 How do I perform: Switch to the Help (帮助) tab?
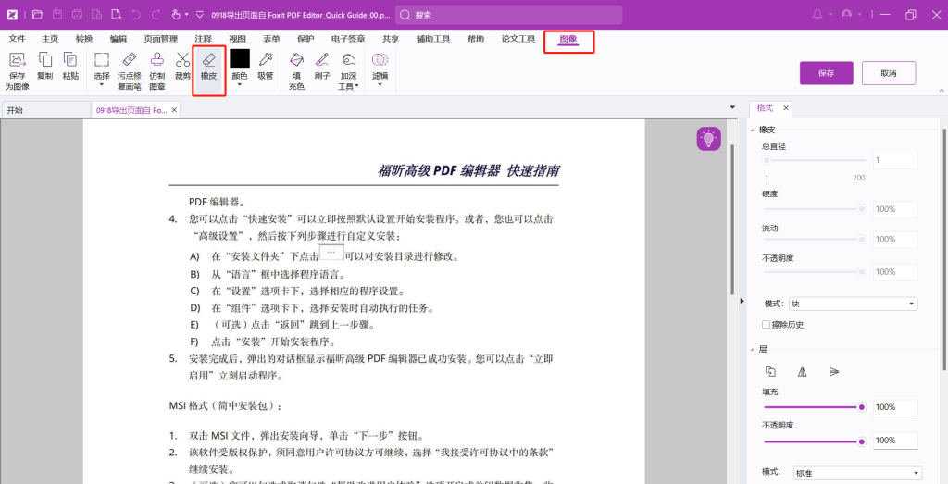click(x=476, y=39)
